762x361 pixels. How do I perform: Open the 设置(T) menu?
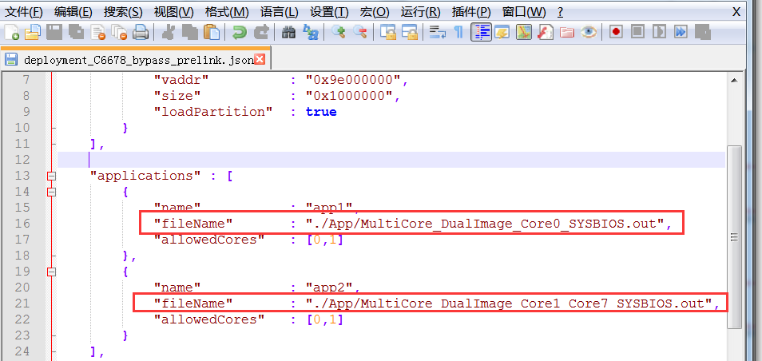(330, 12)
